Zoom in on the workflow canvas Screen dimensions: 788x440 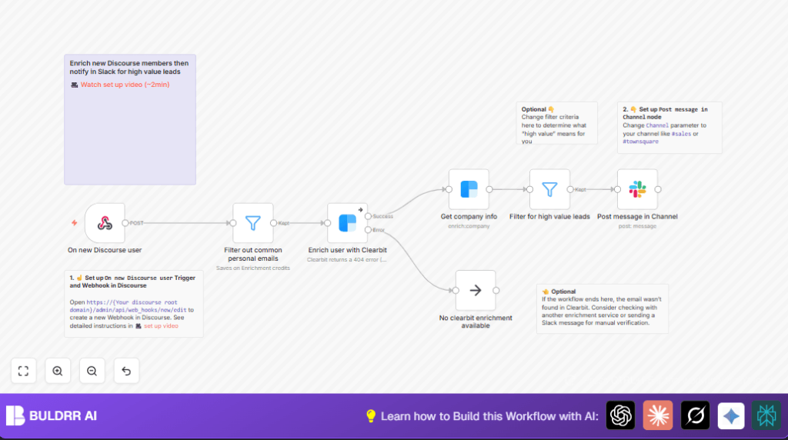pyautogui.click(x=58, y=372)
